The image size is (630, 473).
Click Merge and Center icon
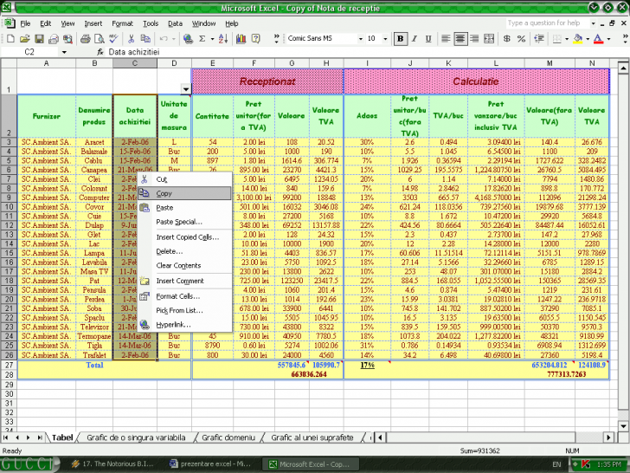click(x=489, y=39)
